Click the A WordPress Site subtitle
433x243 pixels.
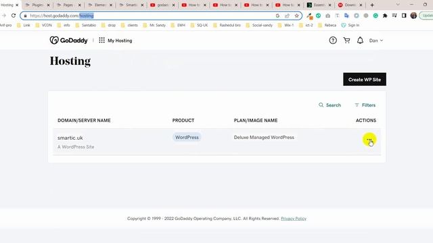[76, 147]
